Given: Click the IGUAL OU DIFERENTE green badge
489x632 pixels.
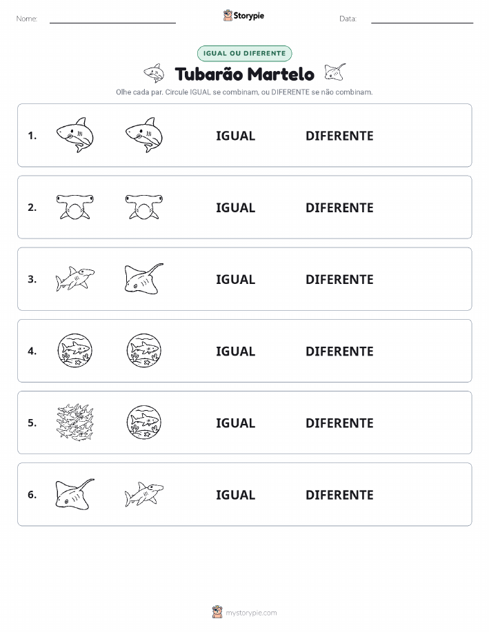Looking at the screenshot, I should click(x=244, y=53).
